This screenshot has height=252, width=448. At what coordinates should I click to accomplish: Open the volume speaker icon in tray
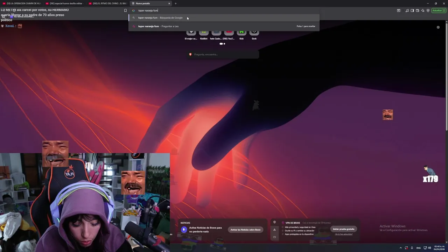(429, 248)
